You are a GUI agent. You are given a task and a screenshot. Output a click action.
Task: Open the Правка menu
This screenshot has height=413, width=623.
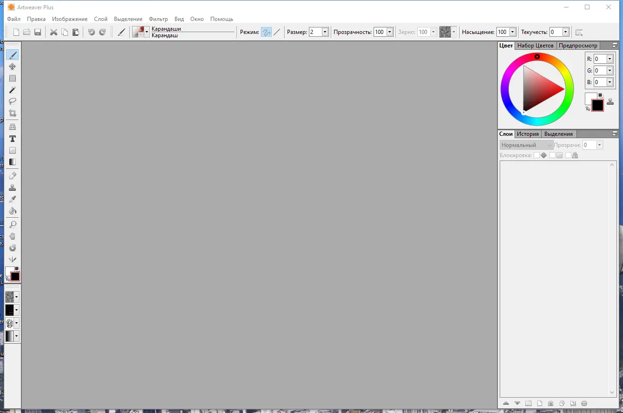[x=36, y=19]
